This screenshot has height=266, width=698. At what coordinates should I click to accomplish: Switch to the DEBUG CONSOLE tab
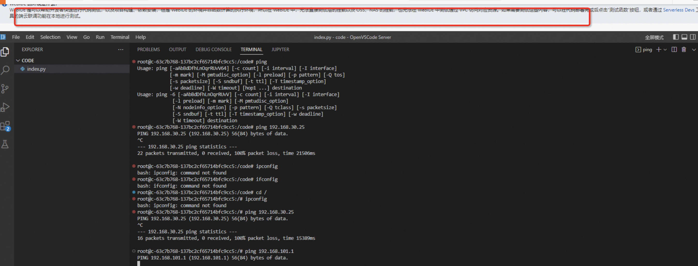point(213,50)
